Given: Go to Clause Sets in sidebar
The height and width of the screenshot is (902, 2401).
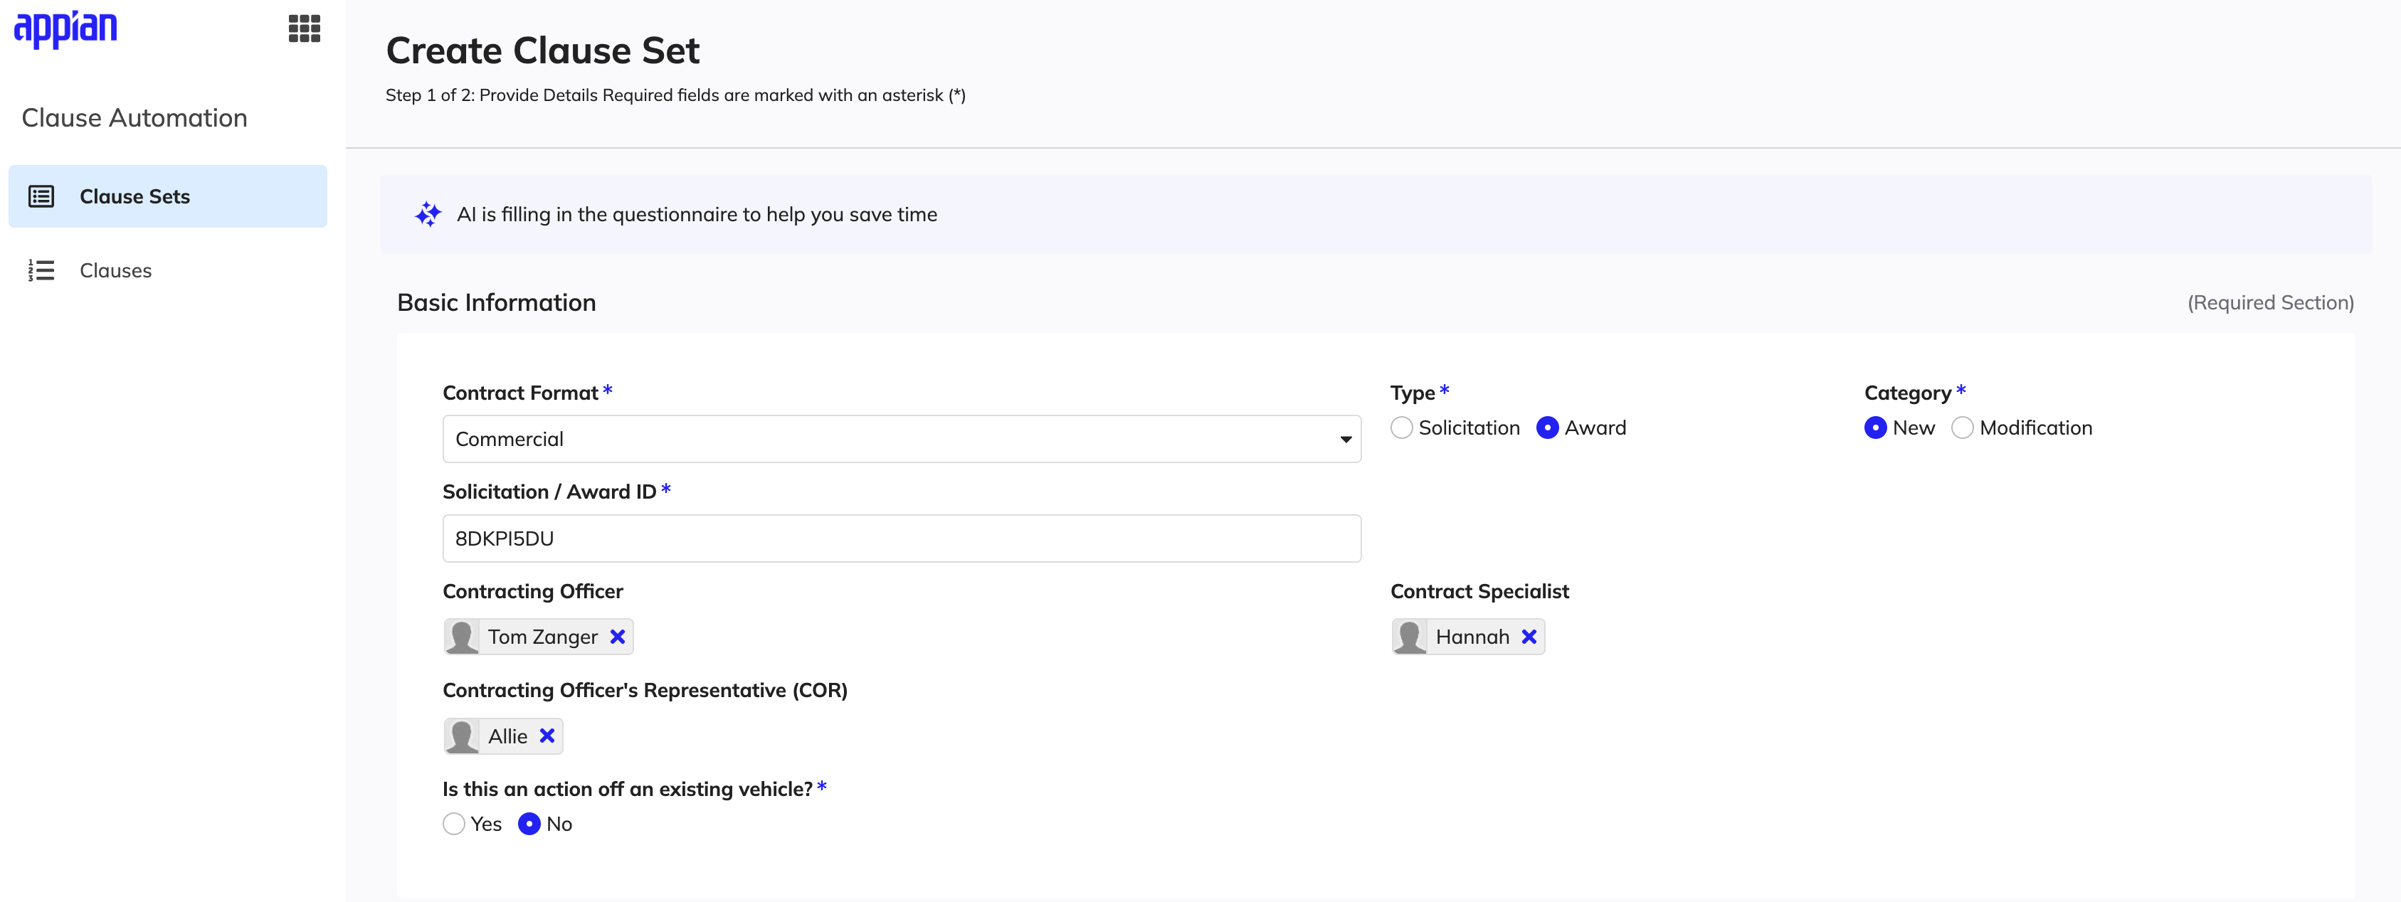Looking at the screenshot, I should pos(168,196).
